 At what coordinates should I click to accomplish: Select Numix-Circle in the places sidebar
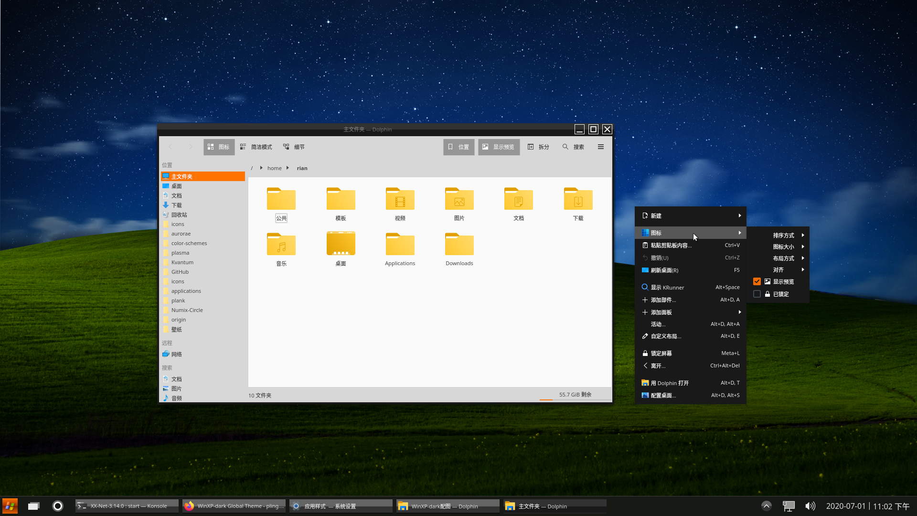point(203,310)
